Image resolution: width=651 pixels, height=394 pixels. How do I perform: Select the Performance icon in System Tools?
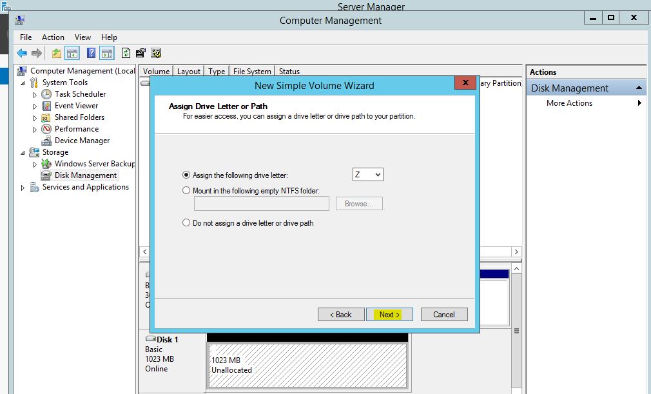(x=46, y=129)
